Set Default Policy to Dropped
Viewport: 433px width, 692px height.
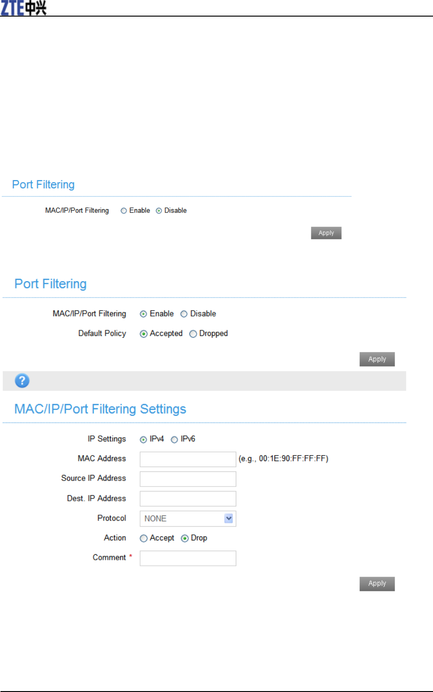coord(193,334)
